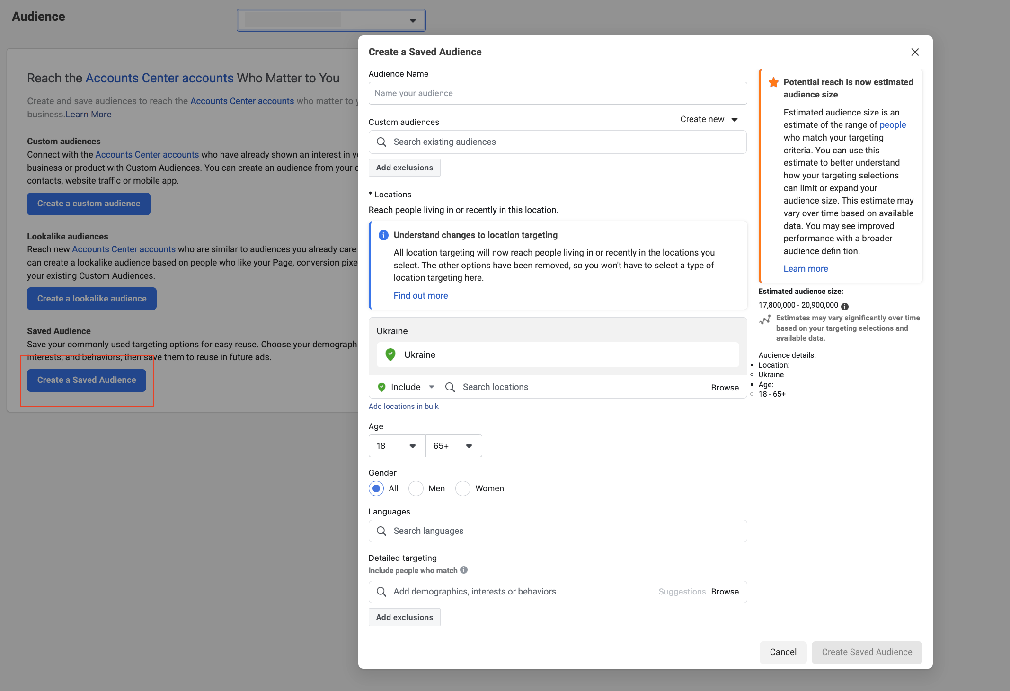Viewport: 1010px width, 691px height.
Task: Click Suggestions in detailed targeting field
Action: (682, 592)
